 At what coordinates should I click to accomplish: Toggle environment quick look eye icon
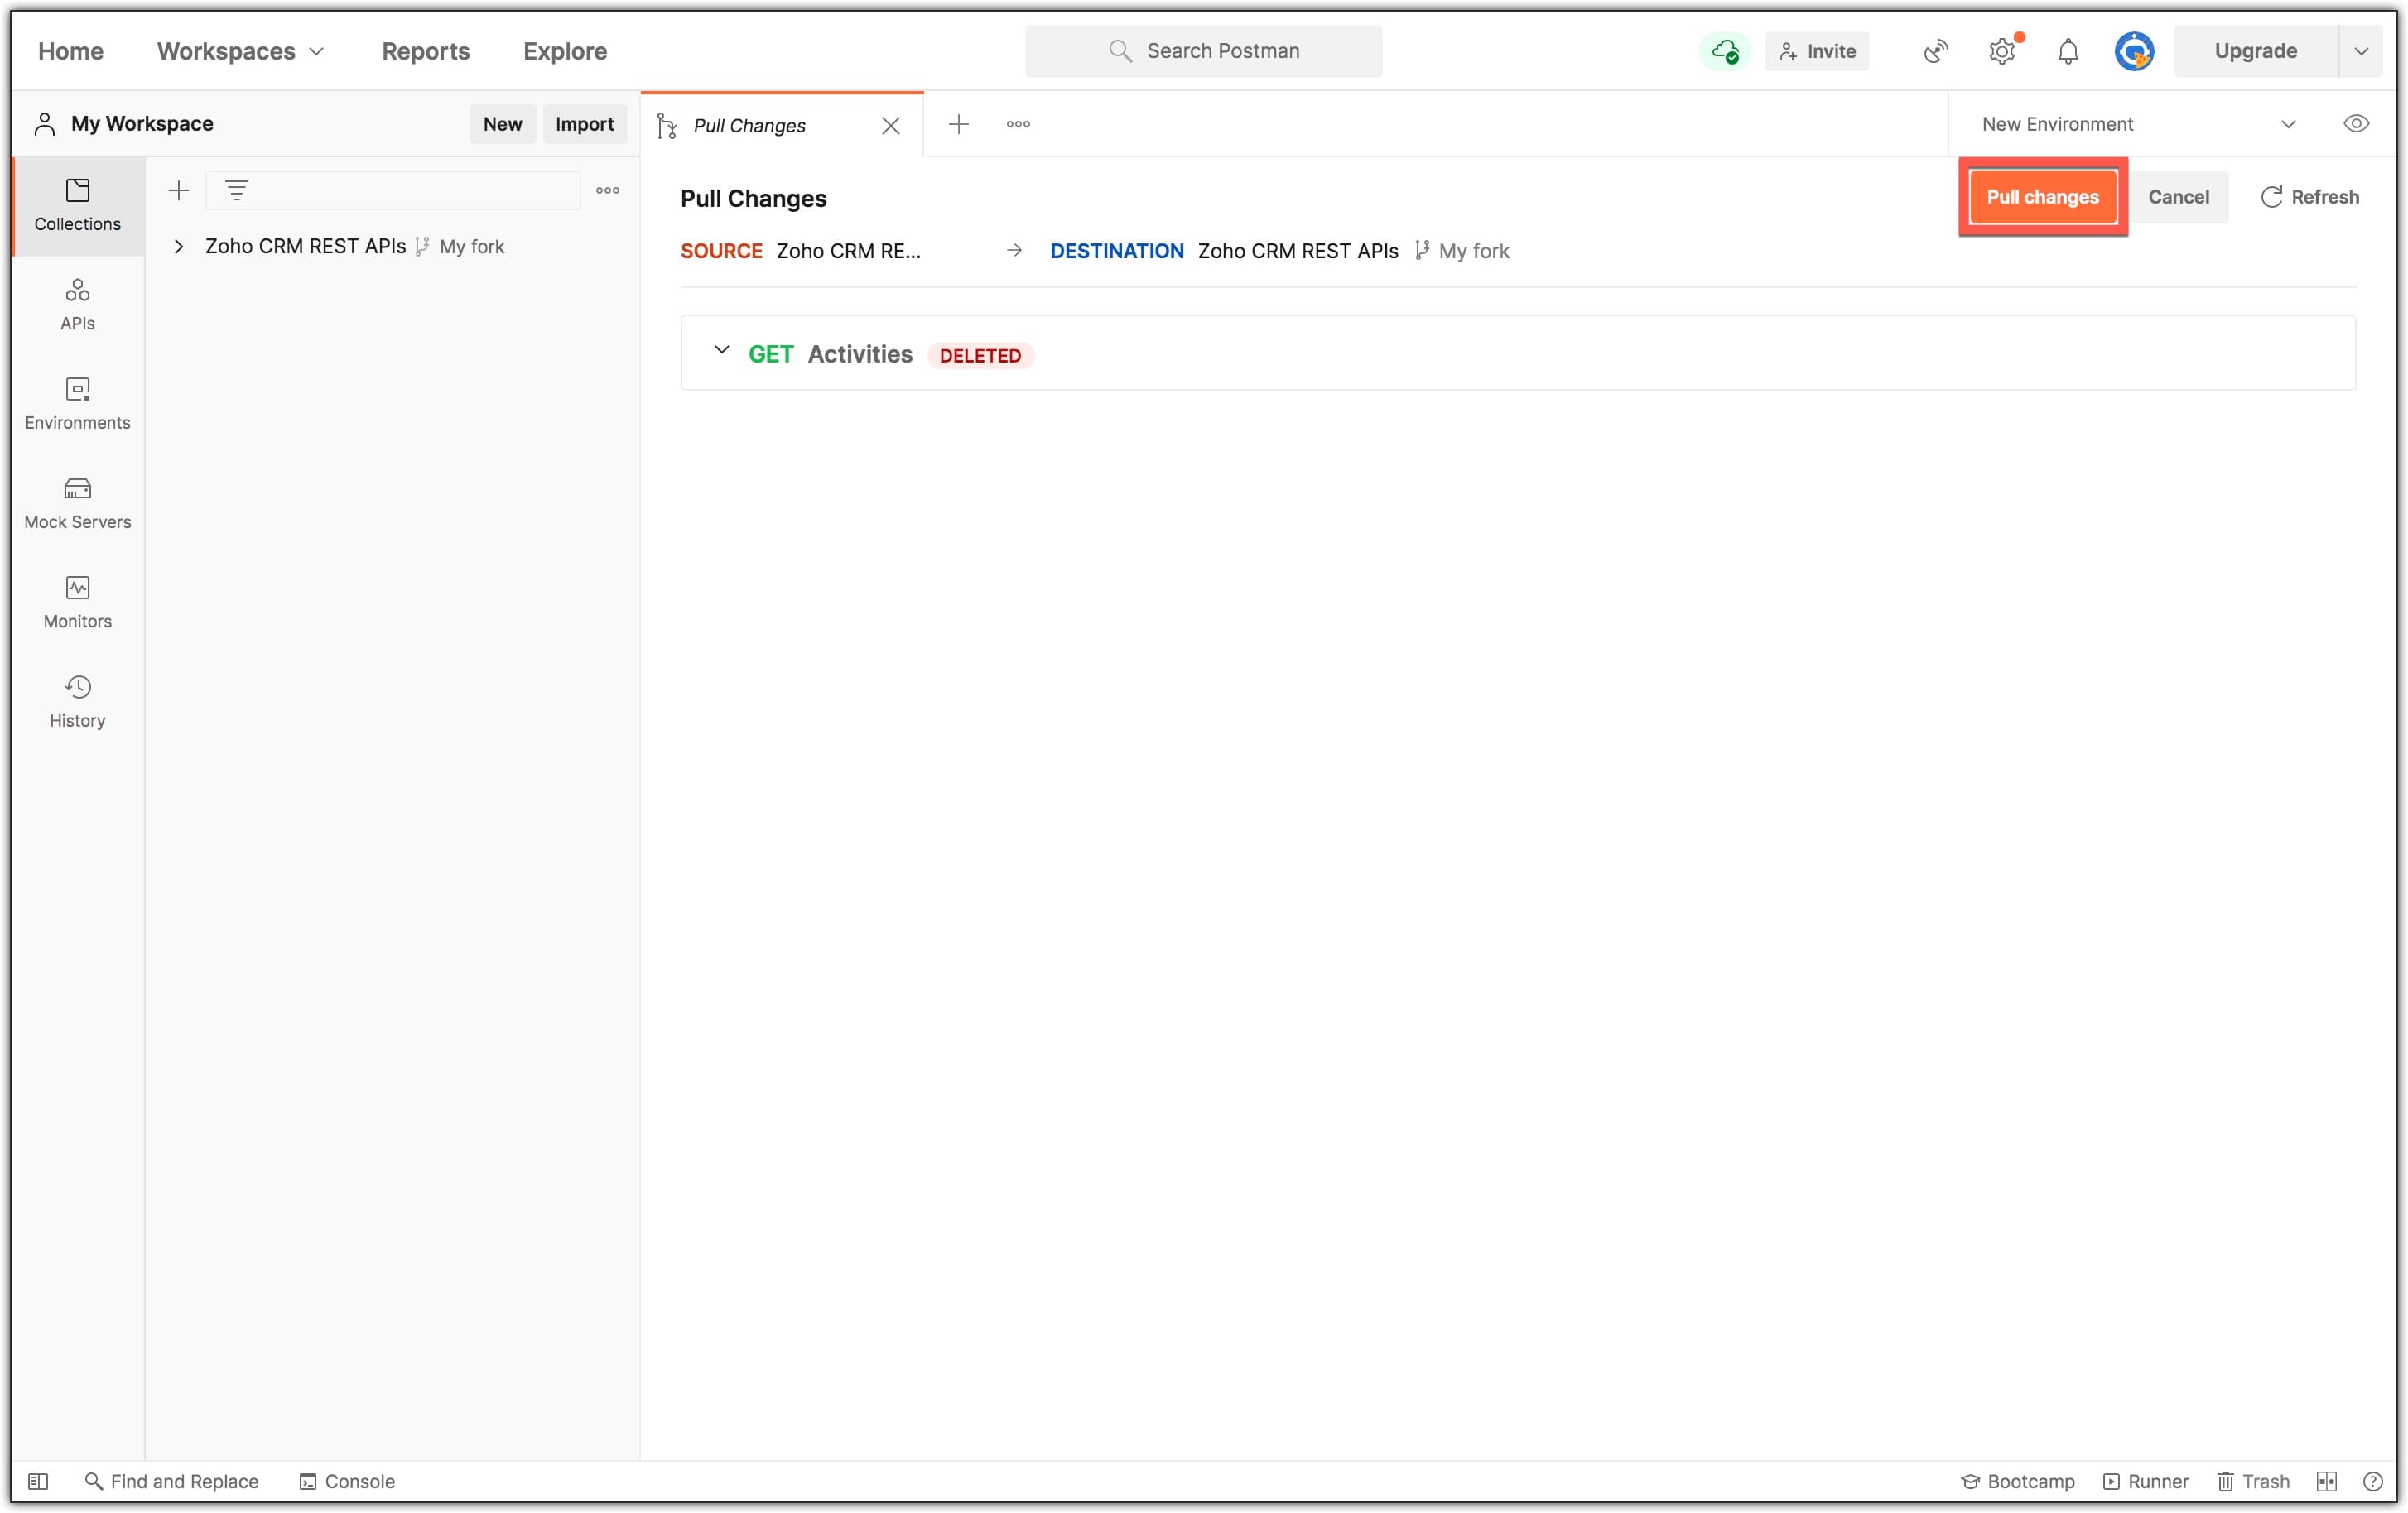click(2356, 124)
